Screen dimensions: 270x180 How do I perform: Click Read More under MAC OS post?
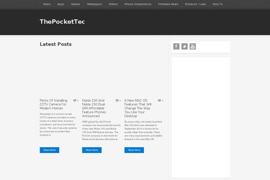click(134, 150)
